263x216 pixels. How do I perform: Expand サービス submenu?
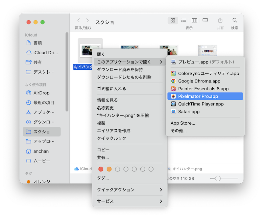pyautogui.click(x=130, y=201)
